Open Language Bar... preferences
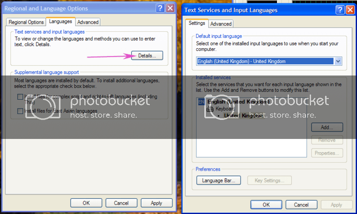Viewport: 357px width, 214px height. 218,180
